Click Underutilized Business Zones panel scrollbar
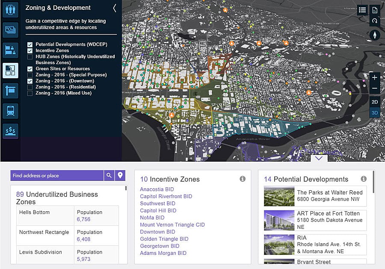Viewport: 385px width, 269px height. click(126, 188)
